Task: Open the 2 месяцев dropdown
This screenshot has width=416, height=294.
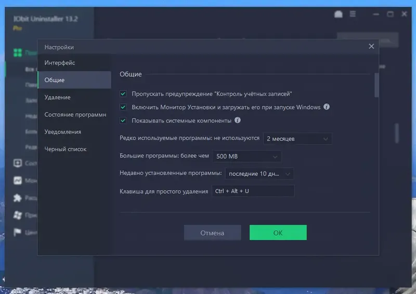Action: tap(297, 139)
